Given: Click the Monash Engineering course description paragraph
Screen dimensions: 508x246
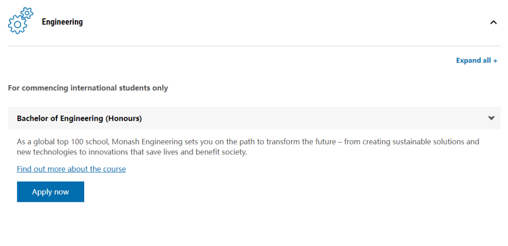Looking at the screenshot, I should click(248, 147).
